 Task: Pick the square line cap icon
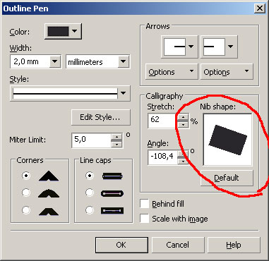click(x=112, y=210)
